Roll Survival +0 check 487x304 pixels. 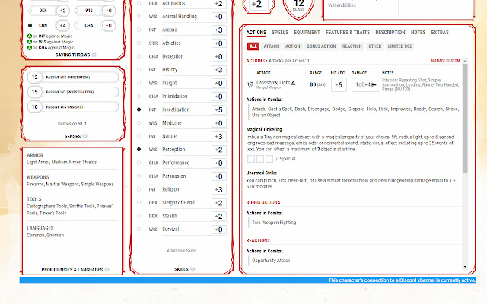(x=219, y=230)
